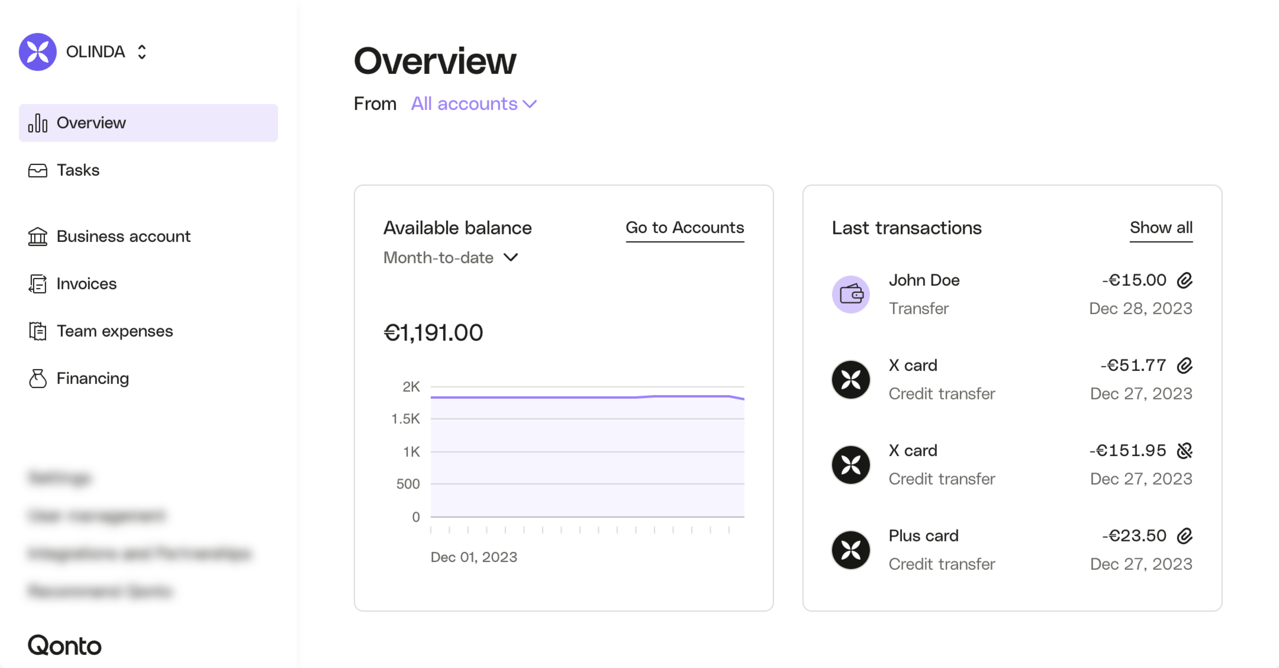Viewport: 1279px width, 668px height.
Task: Click the John Doe wallet transfer icon
Action: pos(850,294)
